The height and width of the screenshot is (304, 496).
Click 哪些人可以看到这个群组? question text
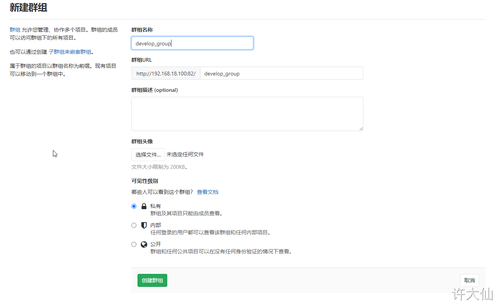click(162, 192)
